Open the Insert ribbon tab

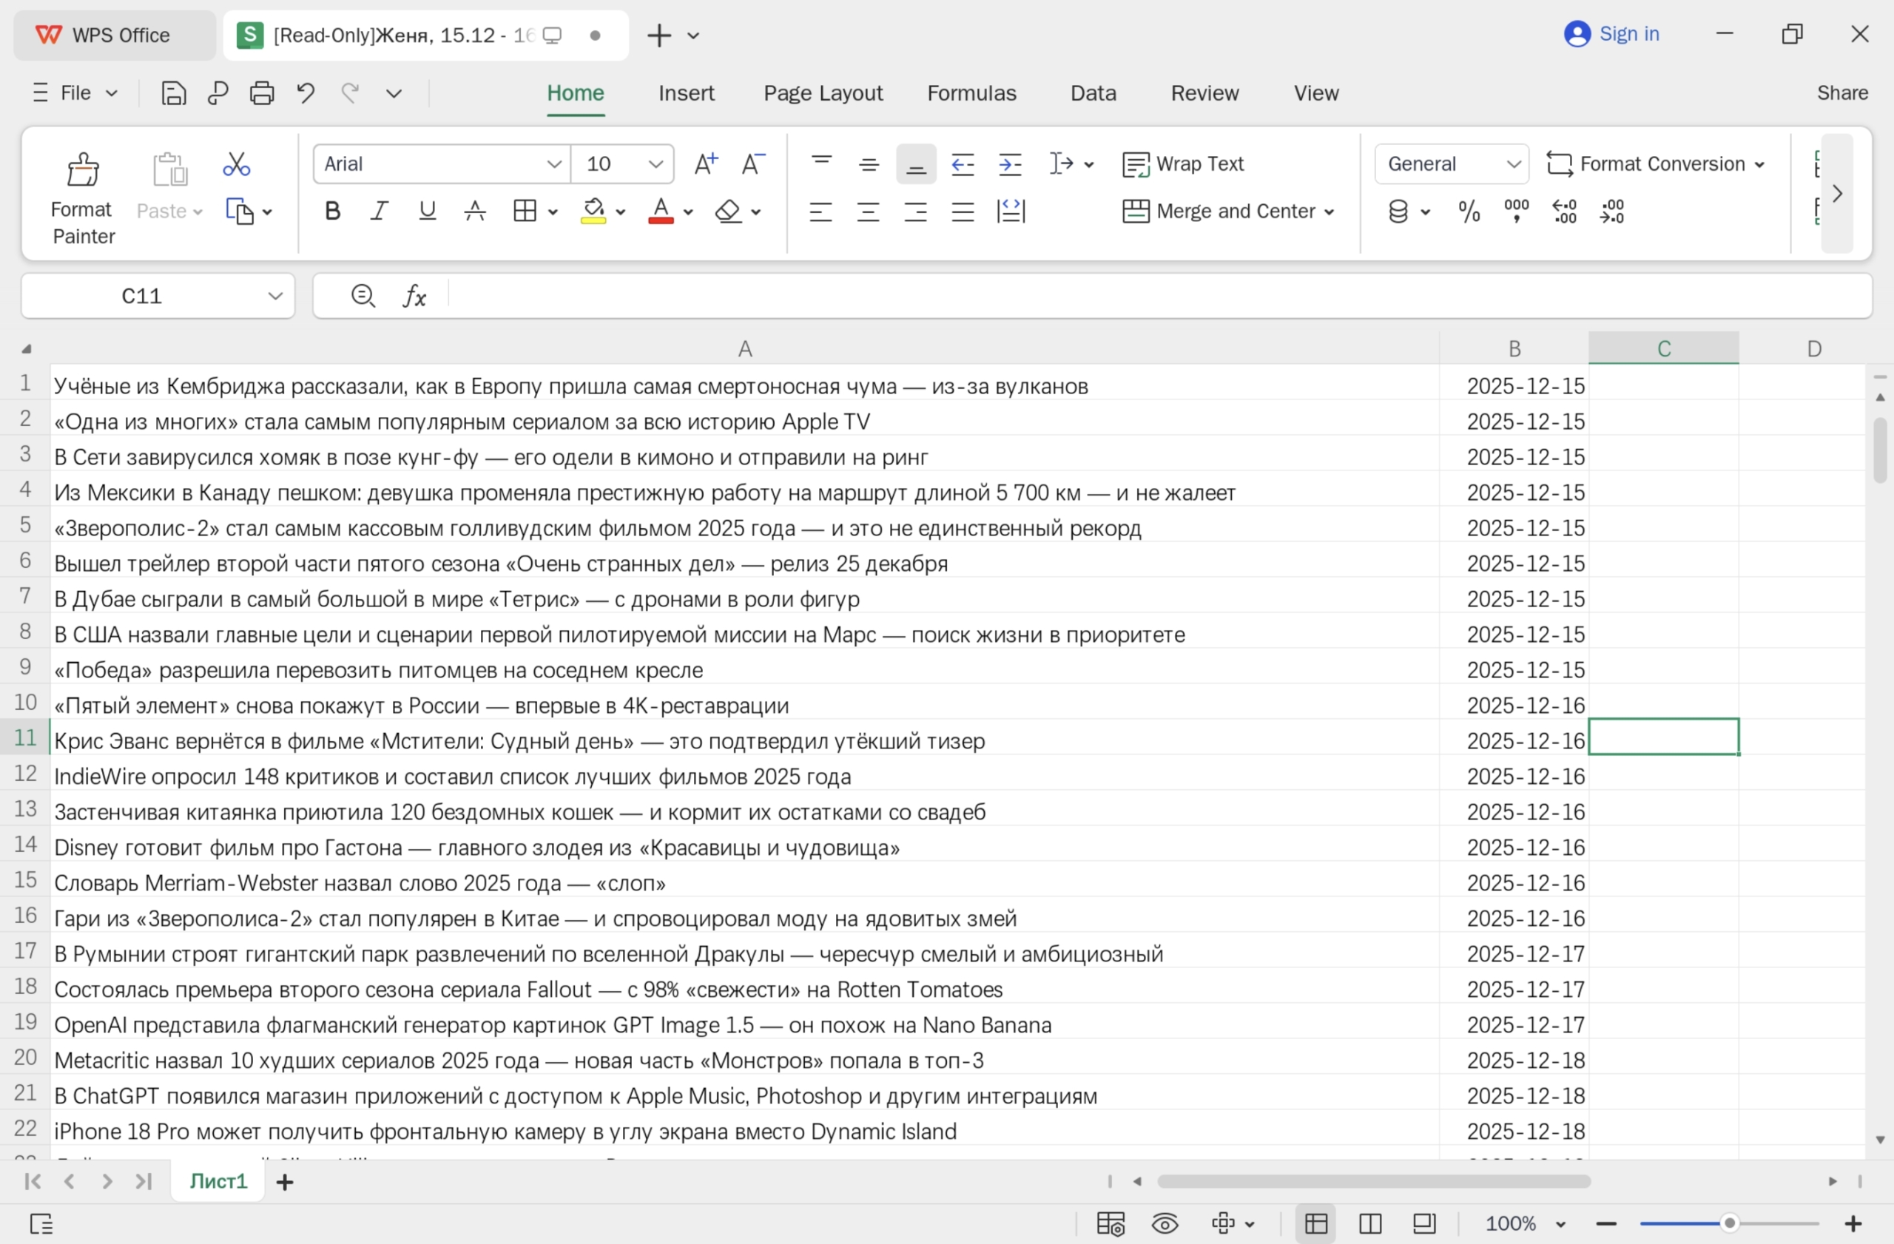pos(686,92)
